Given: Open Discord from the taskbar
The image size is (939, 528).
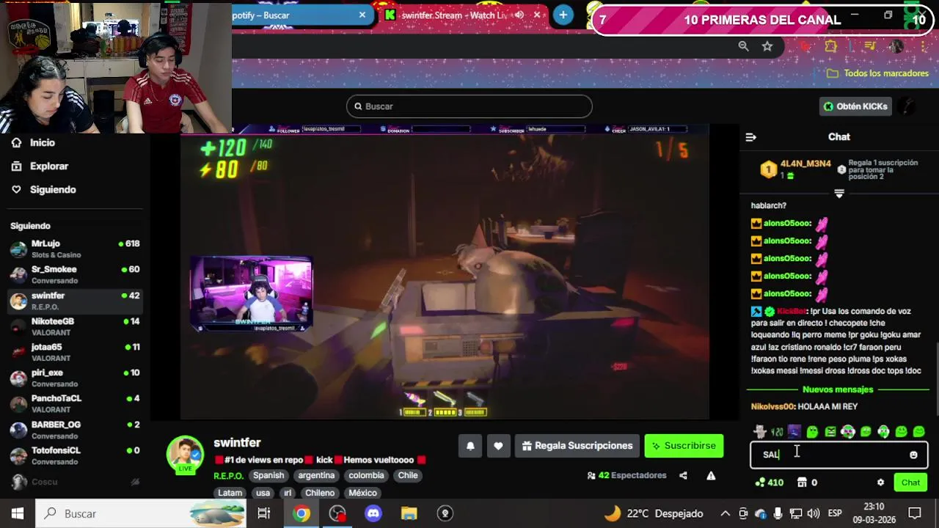Looking at the screenshot, I should tap(373, 513).
